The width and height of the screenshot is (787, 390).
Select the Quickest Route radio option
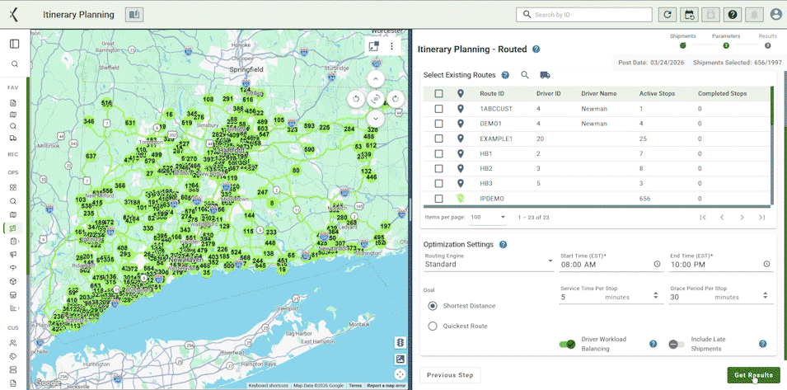pyautogui.click(x=433, y=326)
